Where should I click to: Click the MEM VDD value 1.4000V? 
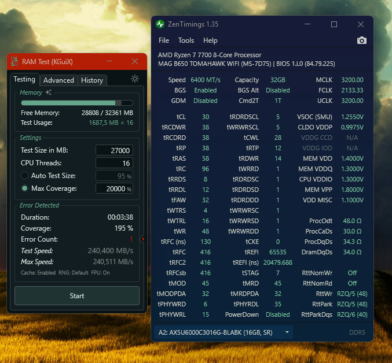click(x=352, y=159)
